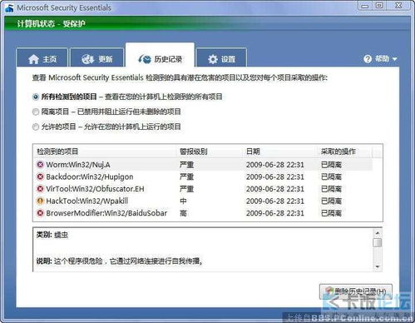415x323 pixels.
Task: Click red icon beside BrowserModifier:Win32/BaiduSobar
Action: tap(40, 213)
